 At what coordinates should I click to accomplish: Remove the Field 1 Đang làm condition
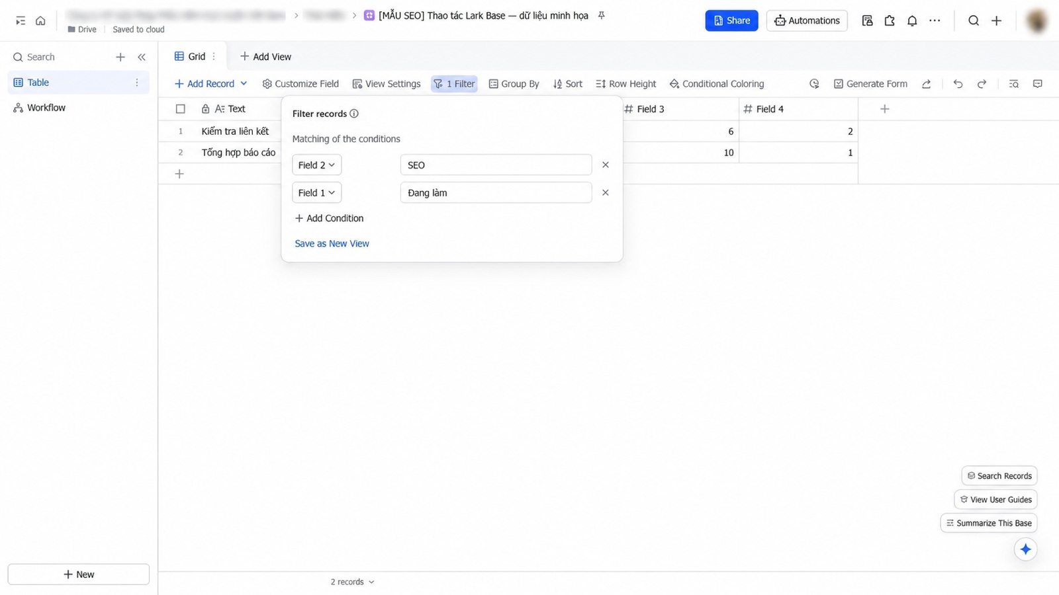[605, 192]
